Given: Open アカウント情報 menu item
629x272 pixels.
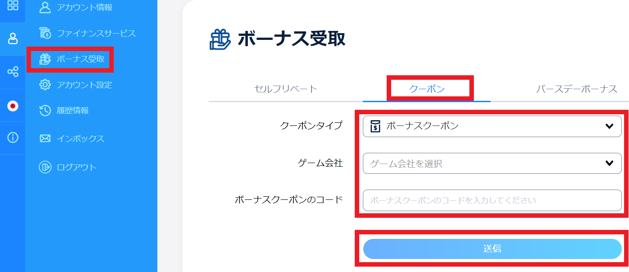Looking at the screenshot, I should click(84, 8).
